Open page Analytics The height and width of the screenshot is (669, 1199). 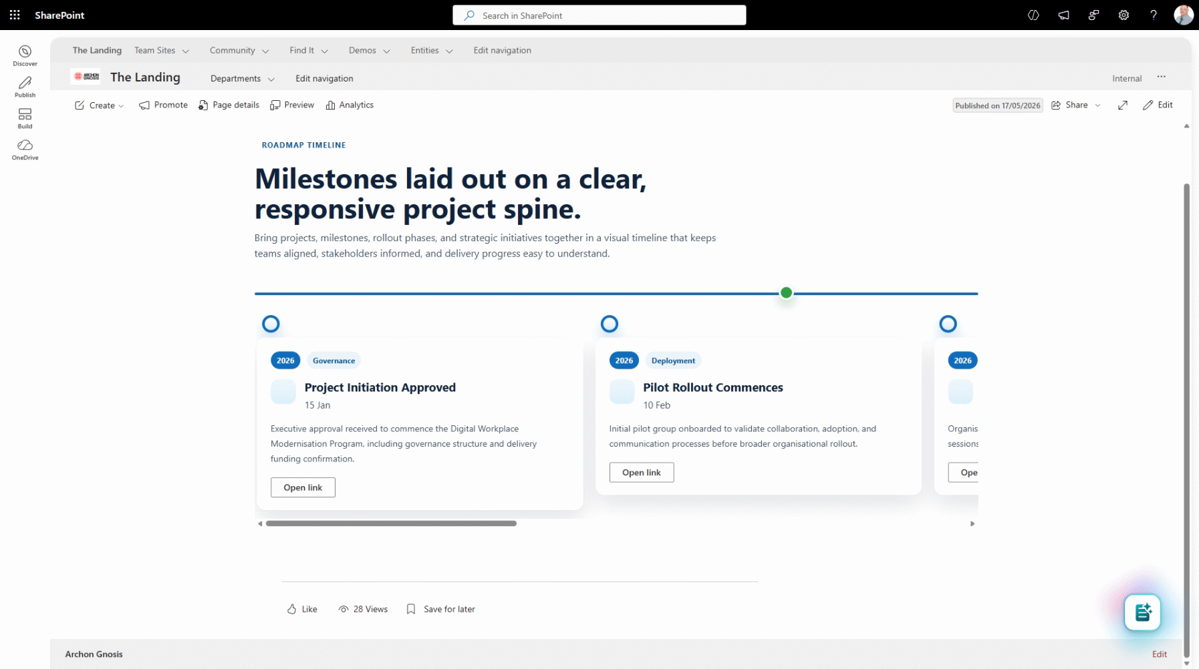tap(350, 105)
